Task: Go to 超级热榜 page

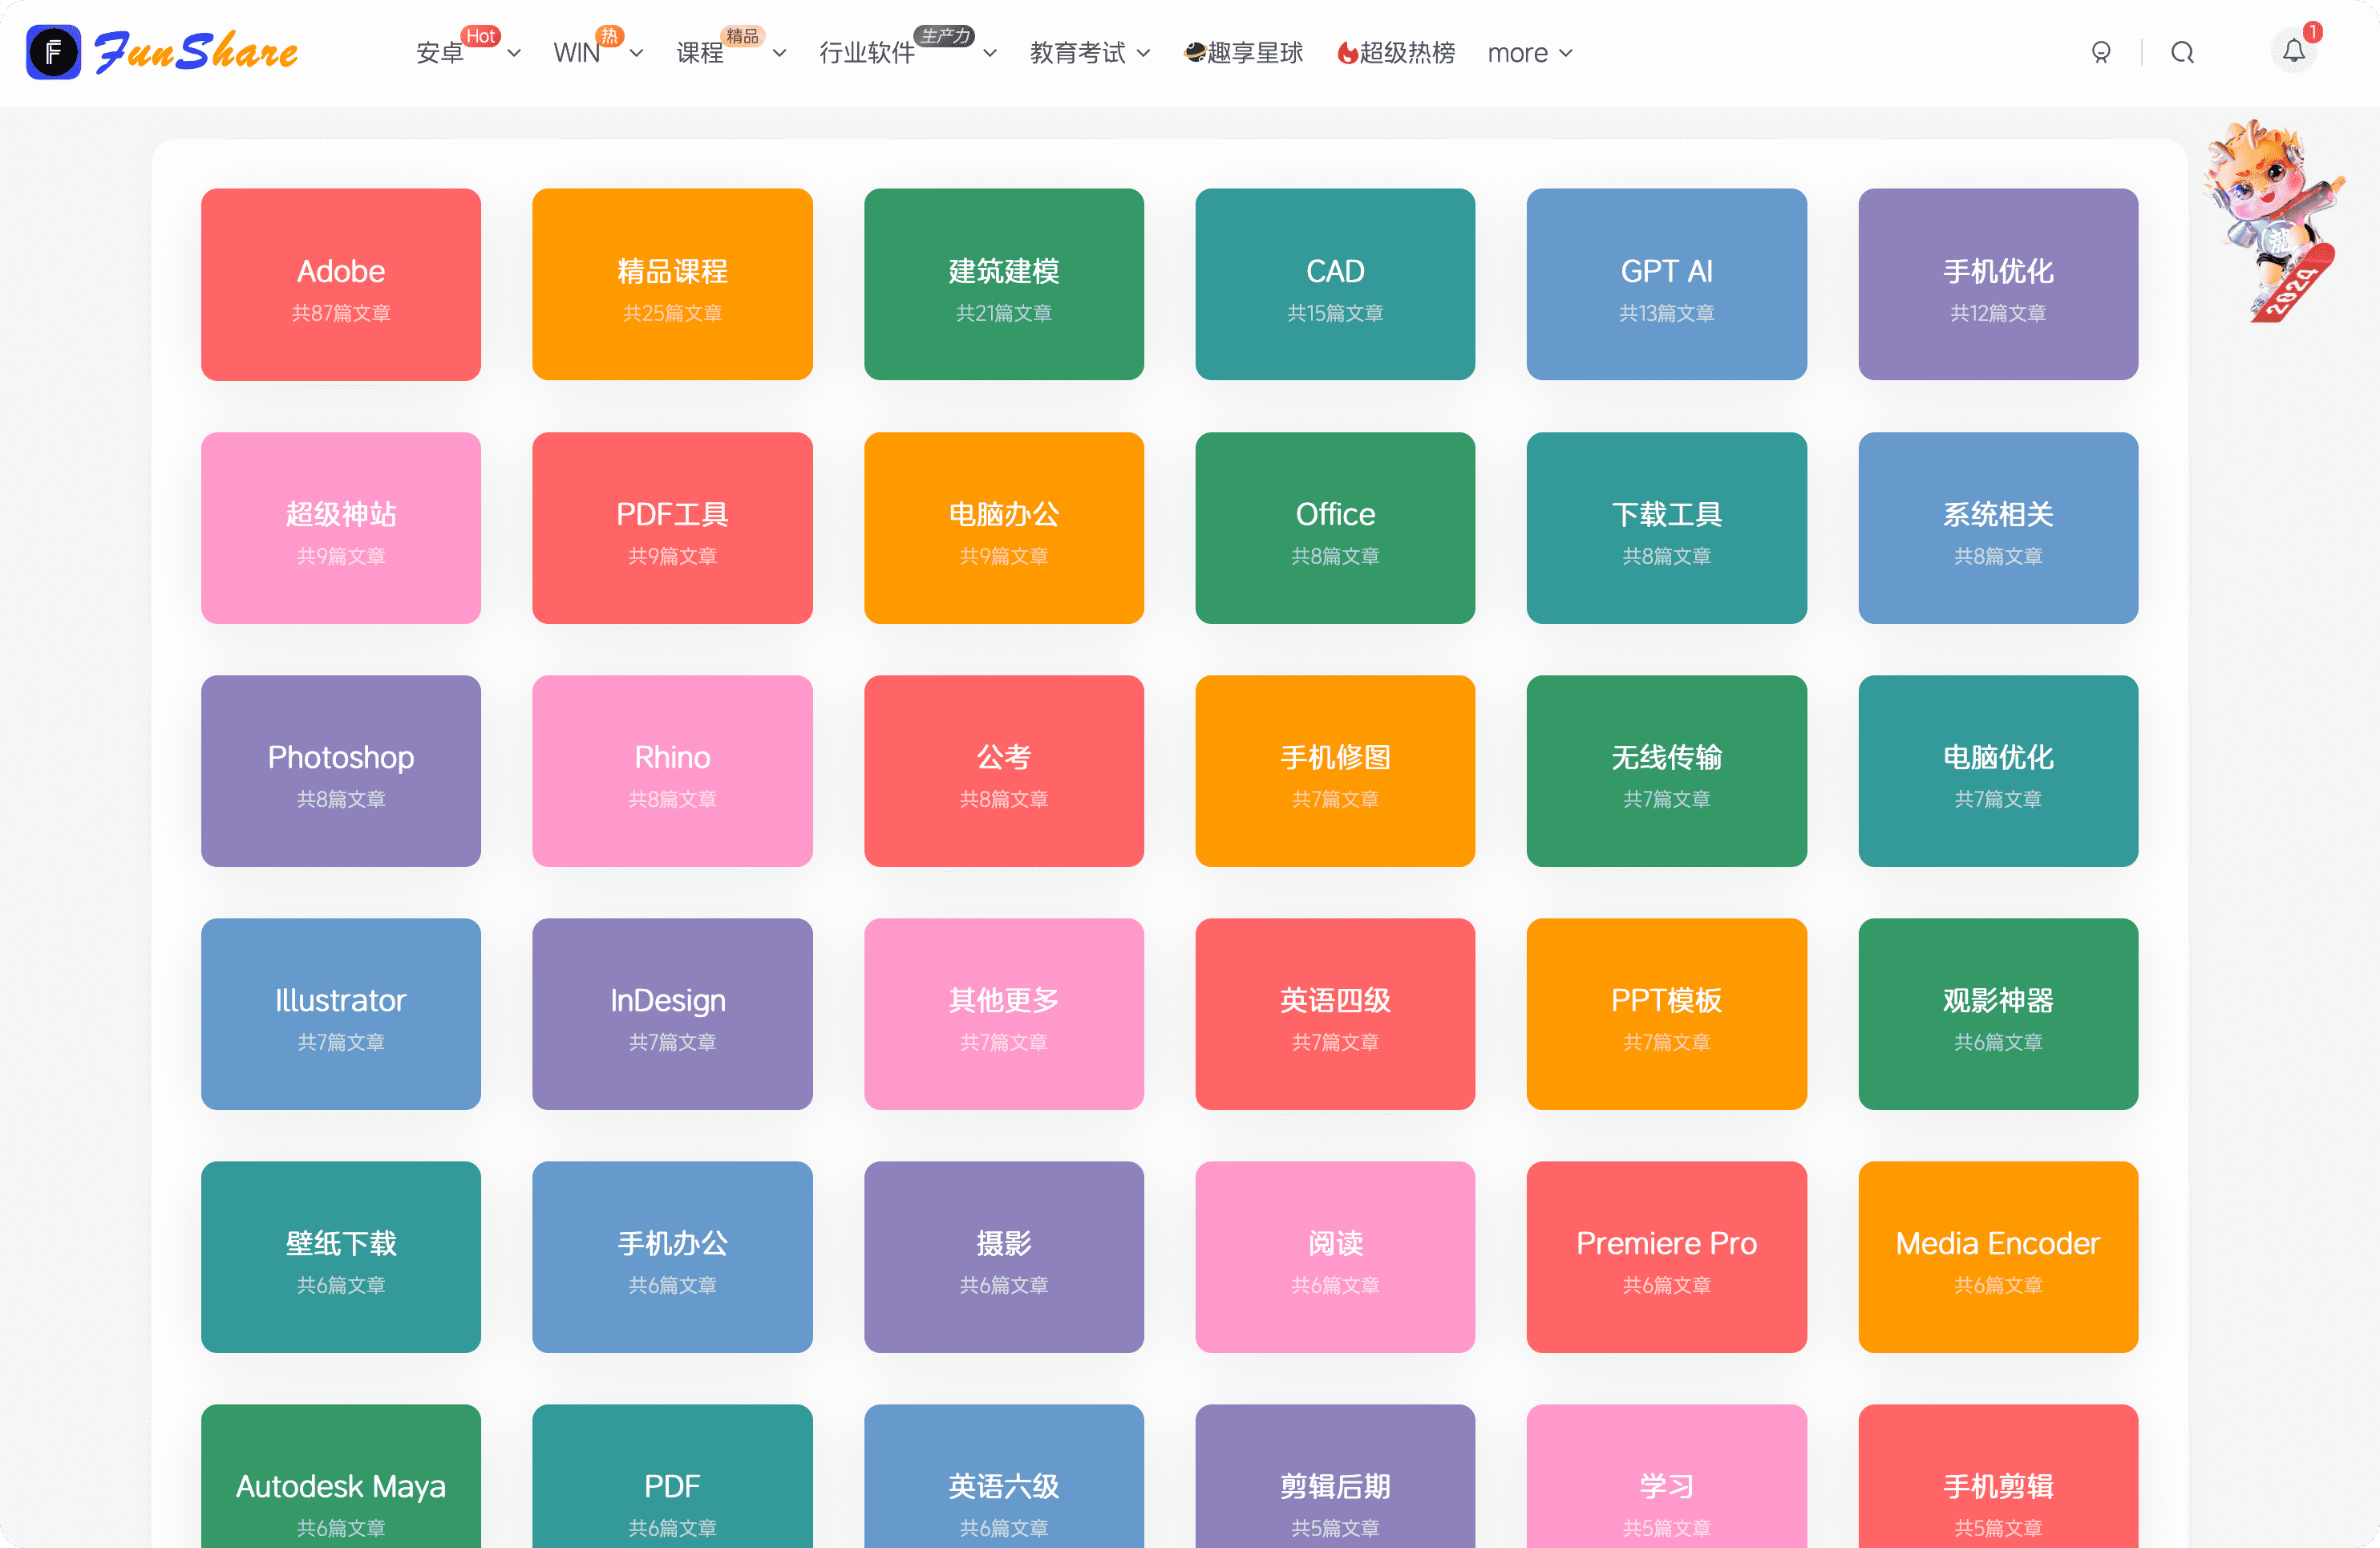Action: 1396,53
